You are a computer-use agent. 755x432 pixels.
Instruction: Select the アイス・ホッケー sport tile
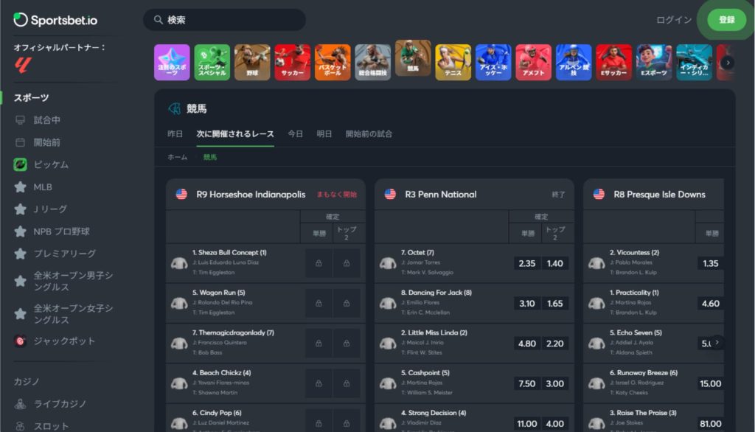[493, 62]
